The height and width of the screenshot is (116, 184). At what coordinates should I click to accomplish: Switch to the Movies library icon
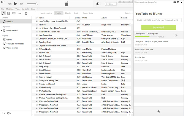click(x=9, y=13)
